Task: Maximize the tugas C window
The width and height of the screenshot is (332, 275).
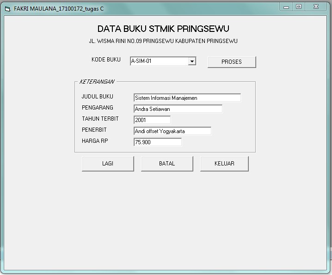Action: pyautogui.click(x=299, y=7)
